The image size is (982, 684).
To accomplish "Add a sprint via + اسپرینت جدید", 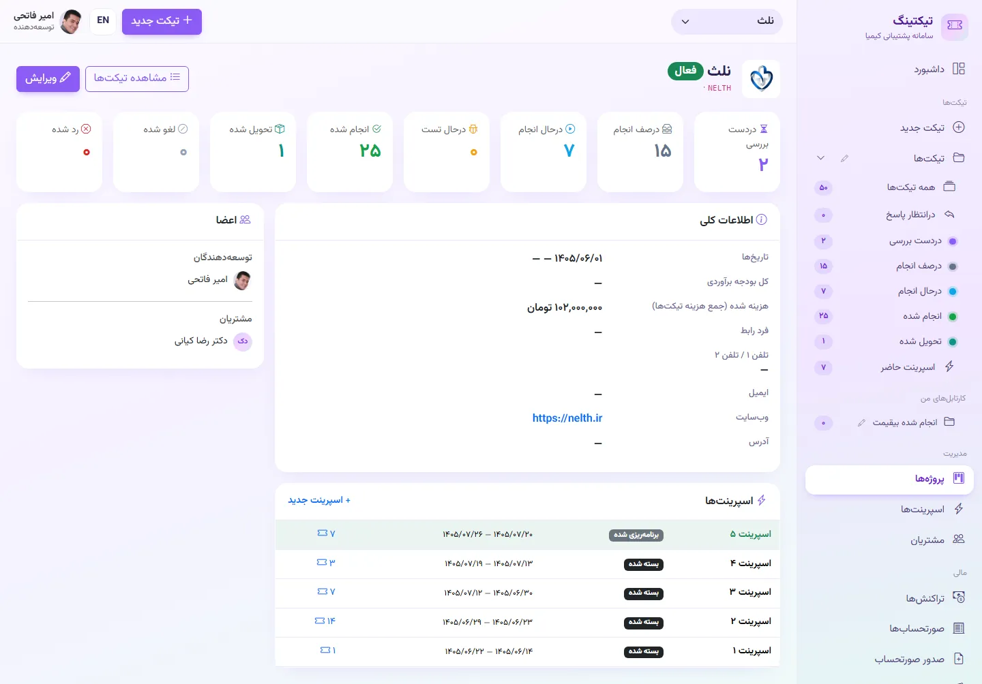I will [319, 500].
